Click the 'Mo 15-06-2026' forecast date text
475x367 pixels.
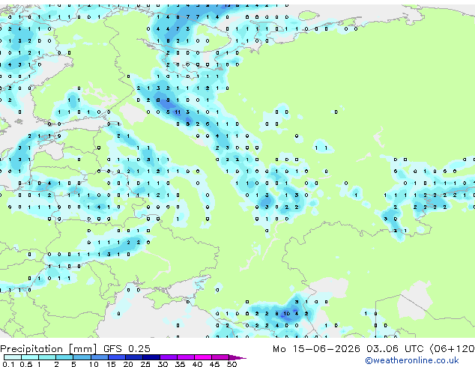(316, 349)
